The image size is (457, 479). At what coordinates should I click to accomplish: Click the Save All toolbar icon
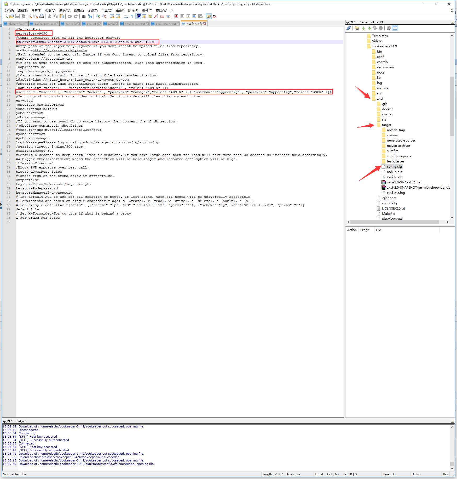click(24, 16)
